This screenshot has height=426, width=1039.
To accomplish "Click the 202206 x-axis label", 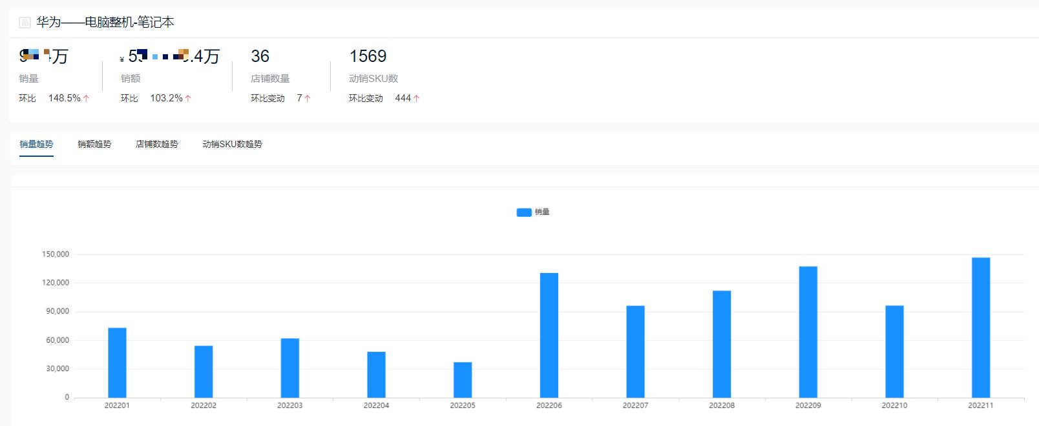I will tap(549, 405).
